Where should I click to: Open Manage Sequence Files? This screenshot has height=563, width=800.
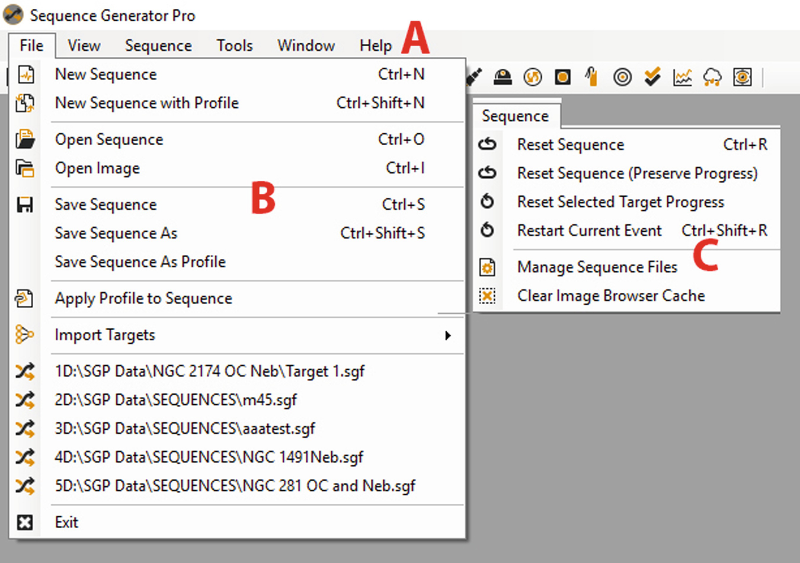(x=626, y=267)
